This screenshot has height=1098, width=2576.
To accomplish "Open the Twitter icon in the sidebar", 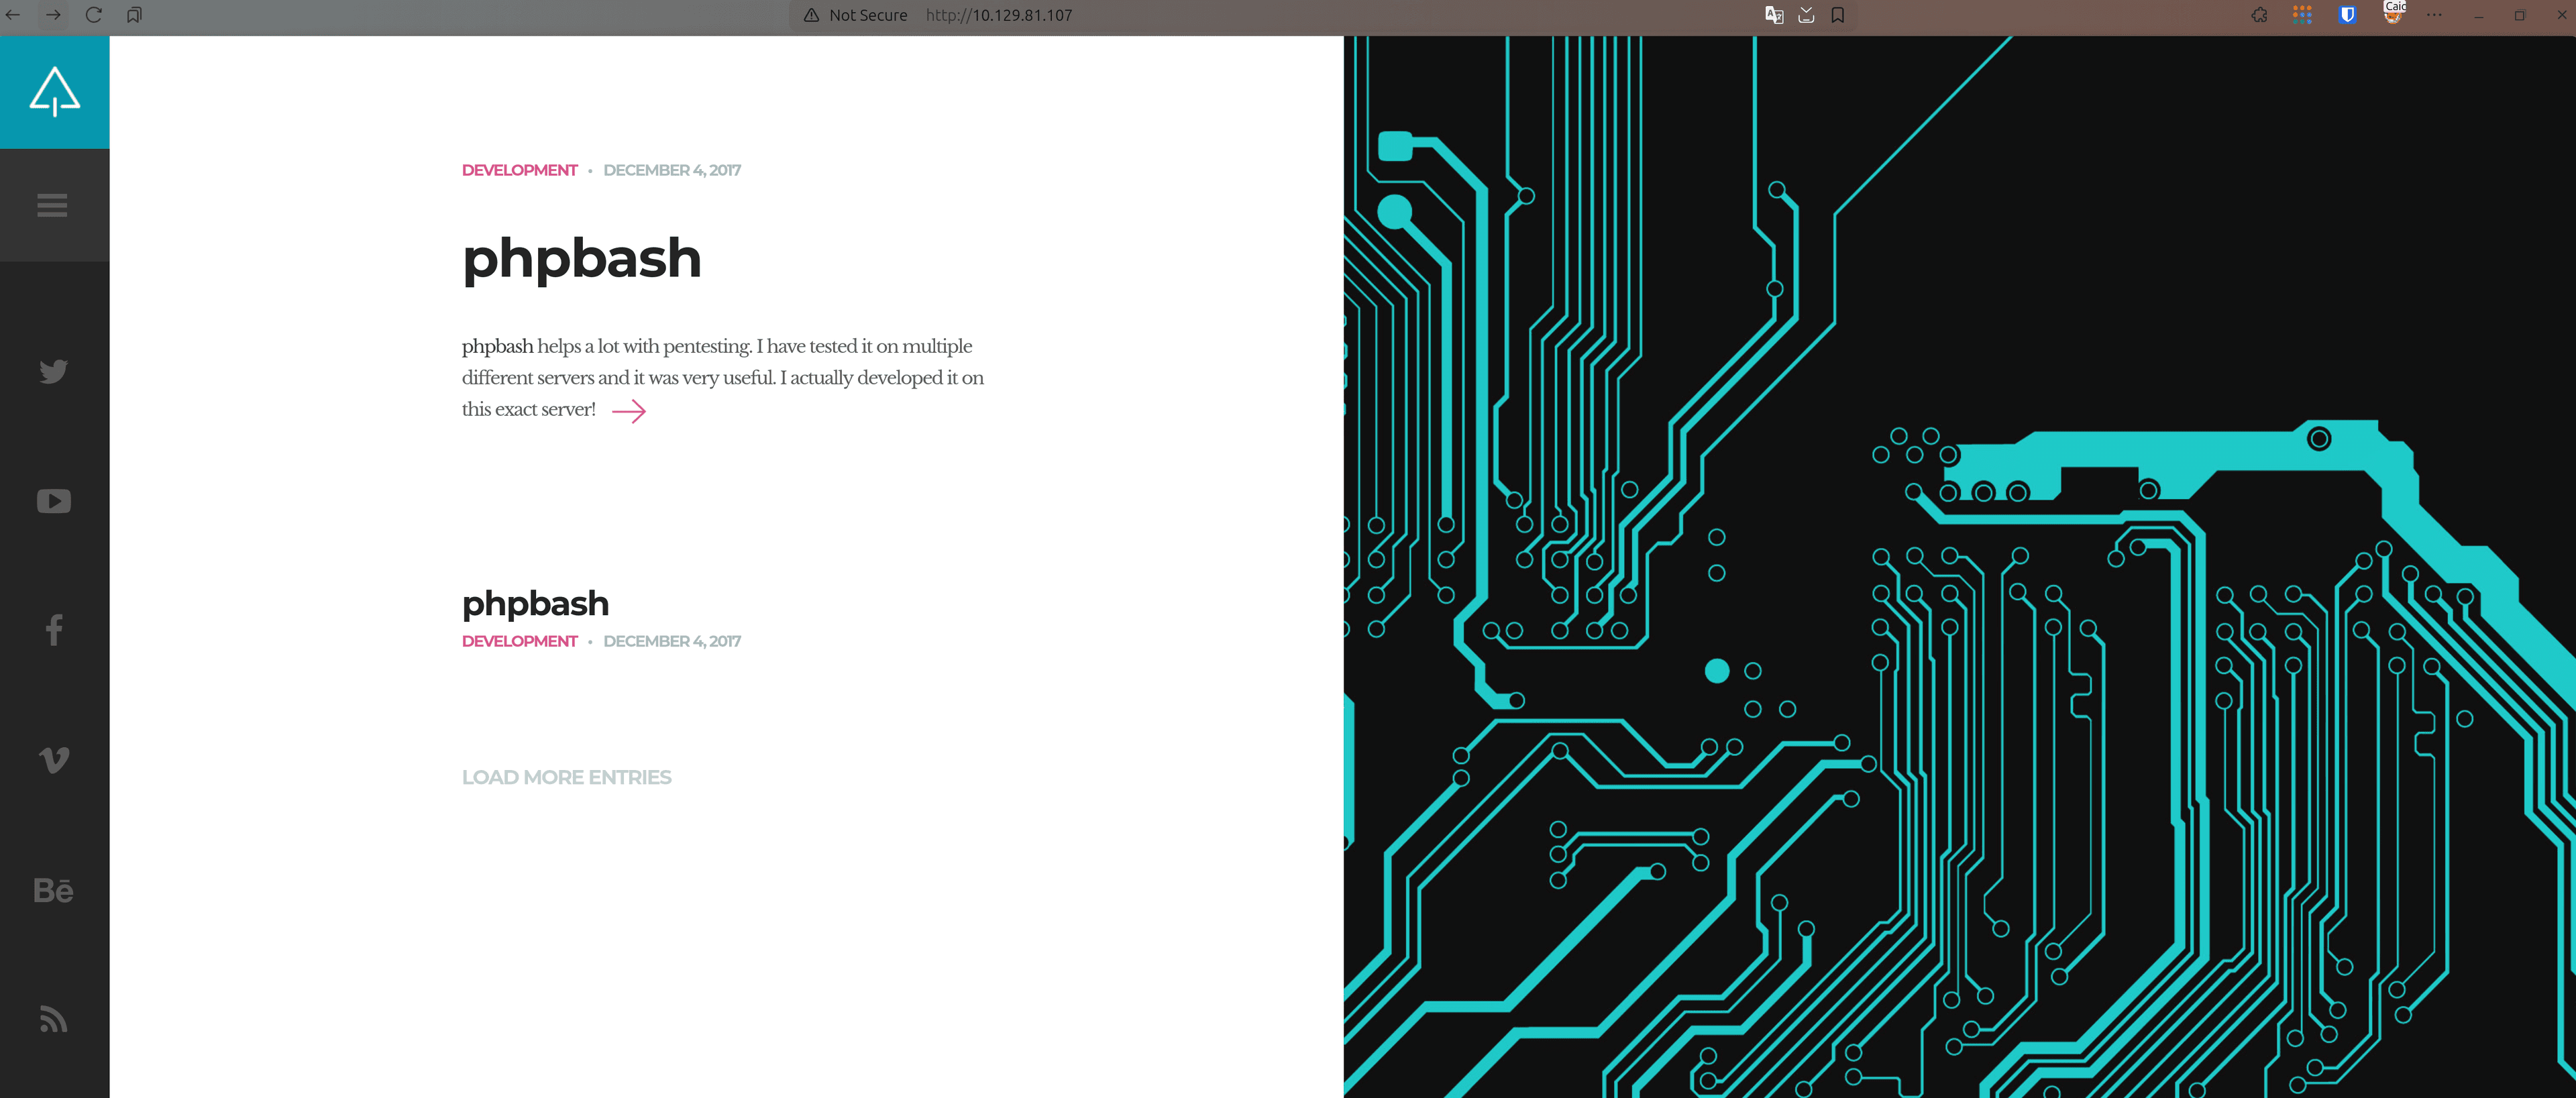I will 54,371.
